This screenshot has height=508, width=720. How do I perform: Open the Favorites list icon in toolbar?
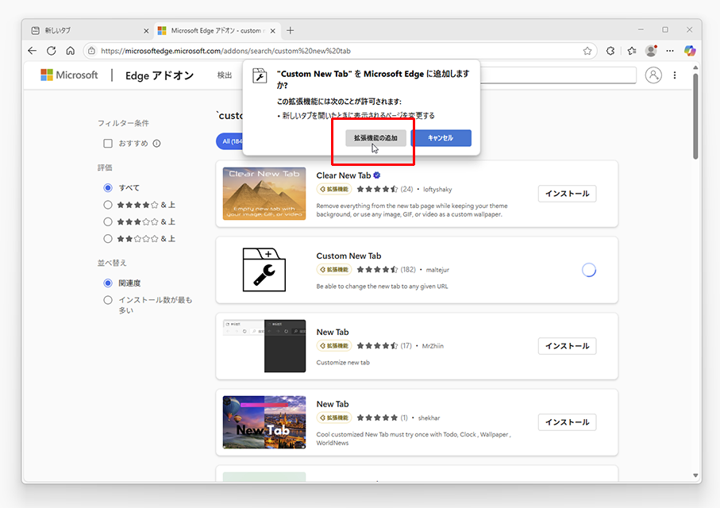[x=632, y=51]
